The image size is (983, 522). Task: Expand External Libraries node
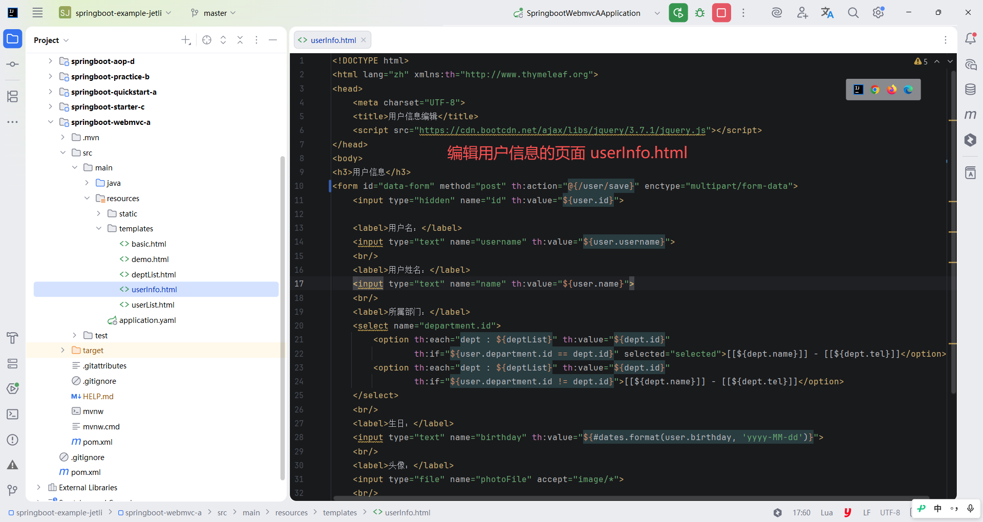38,487
